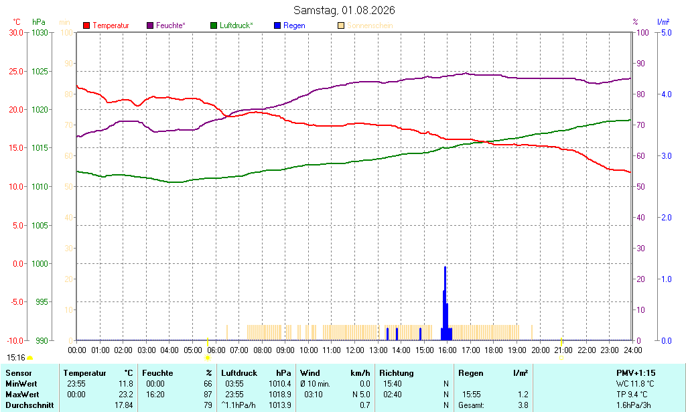
Task: Click the tall rain bar near 16:00
Action: pyautogui.click(x=445, y=303)
